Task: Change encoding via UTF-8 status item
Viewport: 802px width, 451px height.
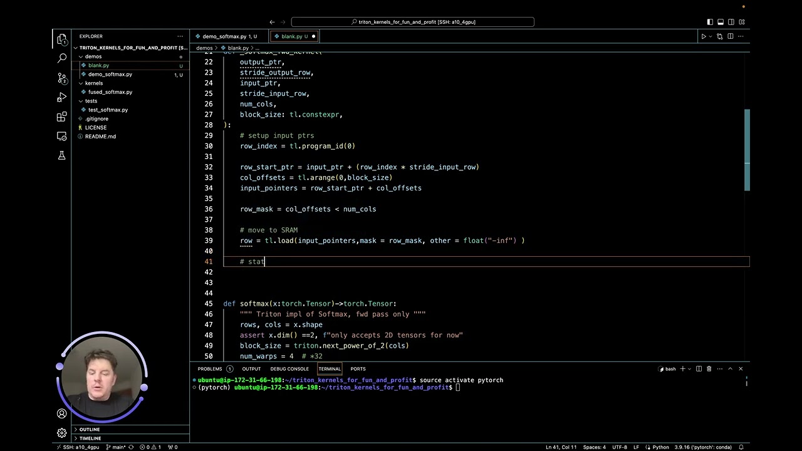Action: 619,447
